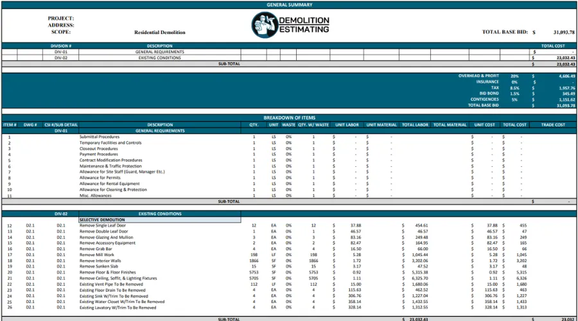Select 'Remove Single Leaf Door' description

(103, 225)
